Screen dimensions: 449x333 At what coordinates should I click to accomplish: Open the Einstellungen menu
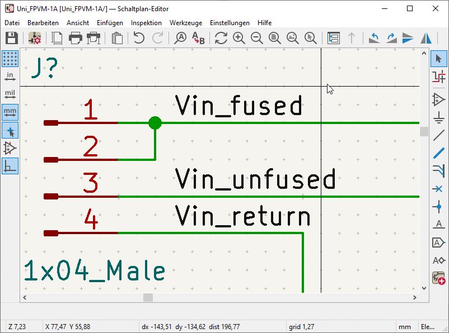230,22
